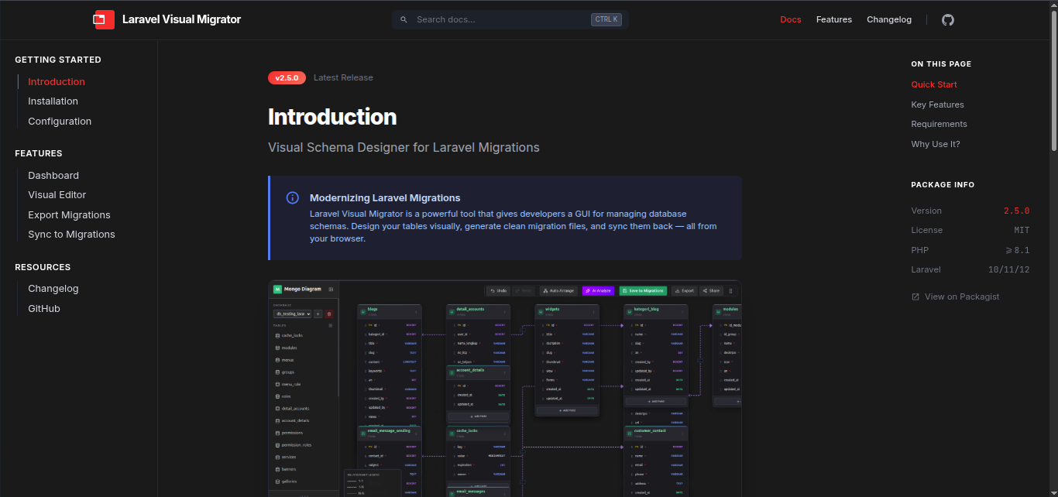This screenshot has height=497, width=1058.
Task: Go to Installation in the sidebar
Action: (x=53, y=101)
